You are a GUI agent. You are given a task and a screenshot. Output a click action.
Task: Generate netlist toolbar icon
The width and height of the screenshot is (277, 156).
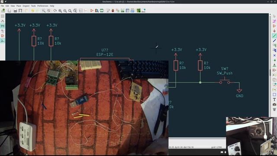[x=122, y=10]
